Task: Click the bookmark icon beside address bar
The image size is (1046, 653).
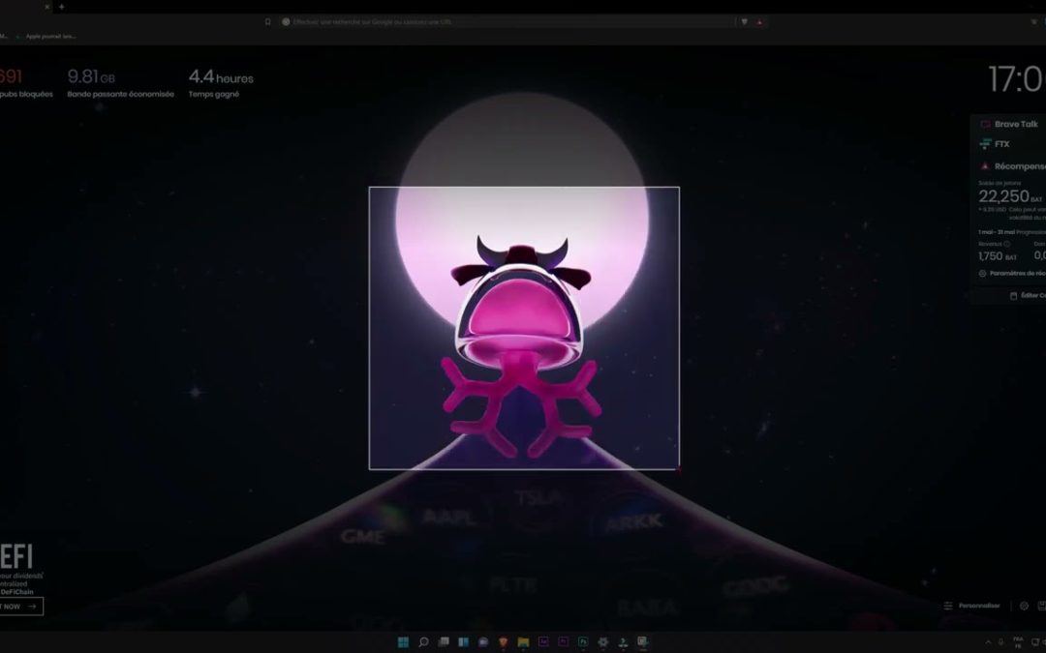Action: click(267, 22)
